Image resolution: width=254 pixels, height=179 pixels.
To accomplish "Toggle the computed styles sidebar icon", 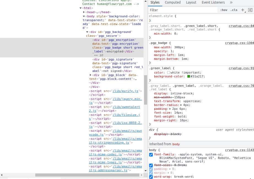I will point(250,10).
